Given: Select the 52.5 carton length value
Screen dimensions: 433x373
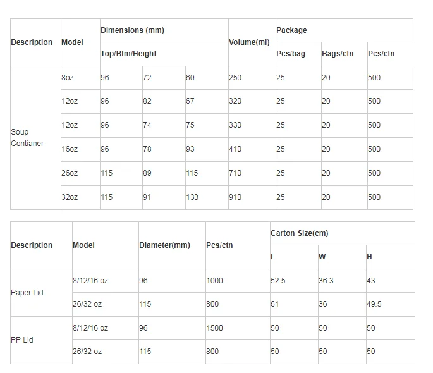Looking at the screenshot, I should (x=278, y=281).
